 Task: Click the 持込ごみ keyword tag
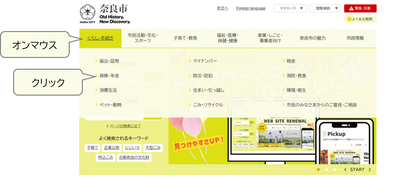tap(105, 158)
